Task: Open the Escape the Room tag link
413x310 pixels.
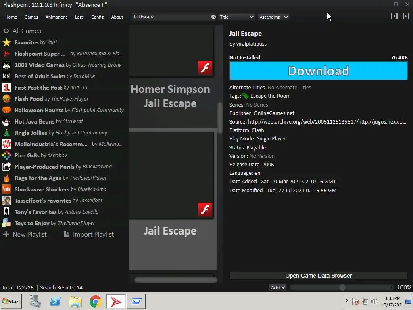Action: 270,96
